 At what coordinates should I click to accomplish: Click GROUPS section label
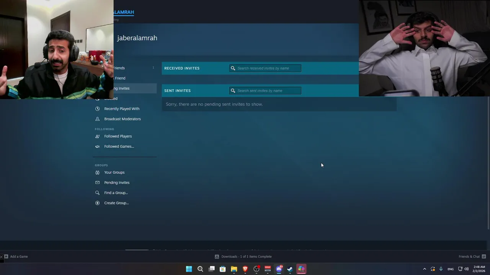click(101, 165)
